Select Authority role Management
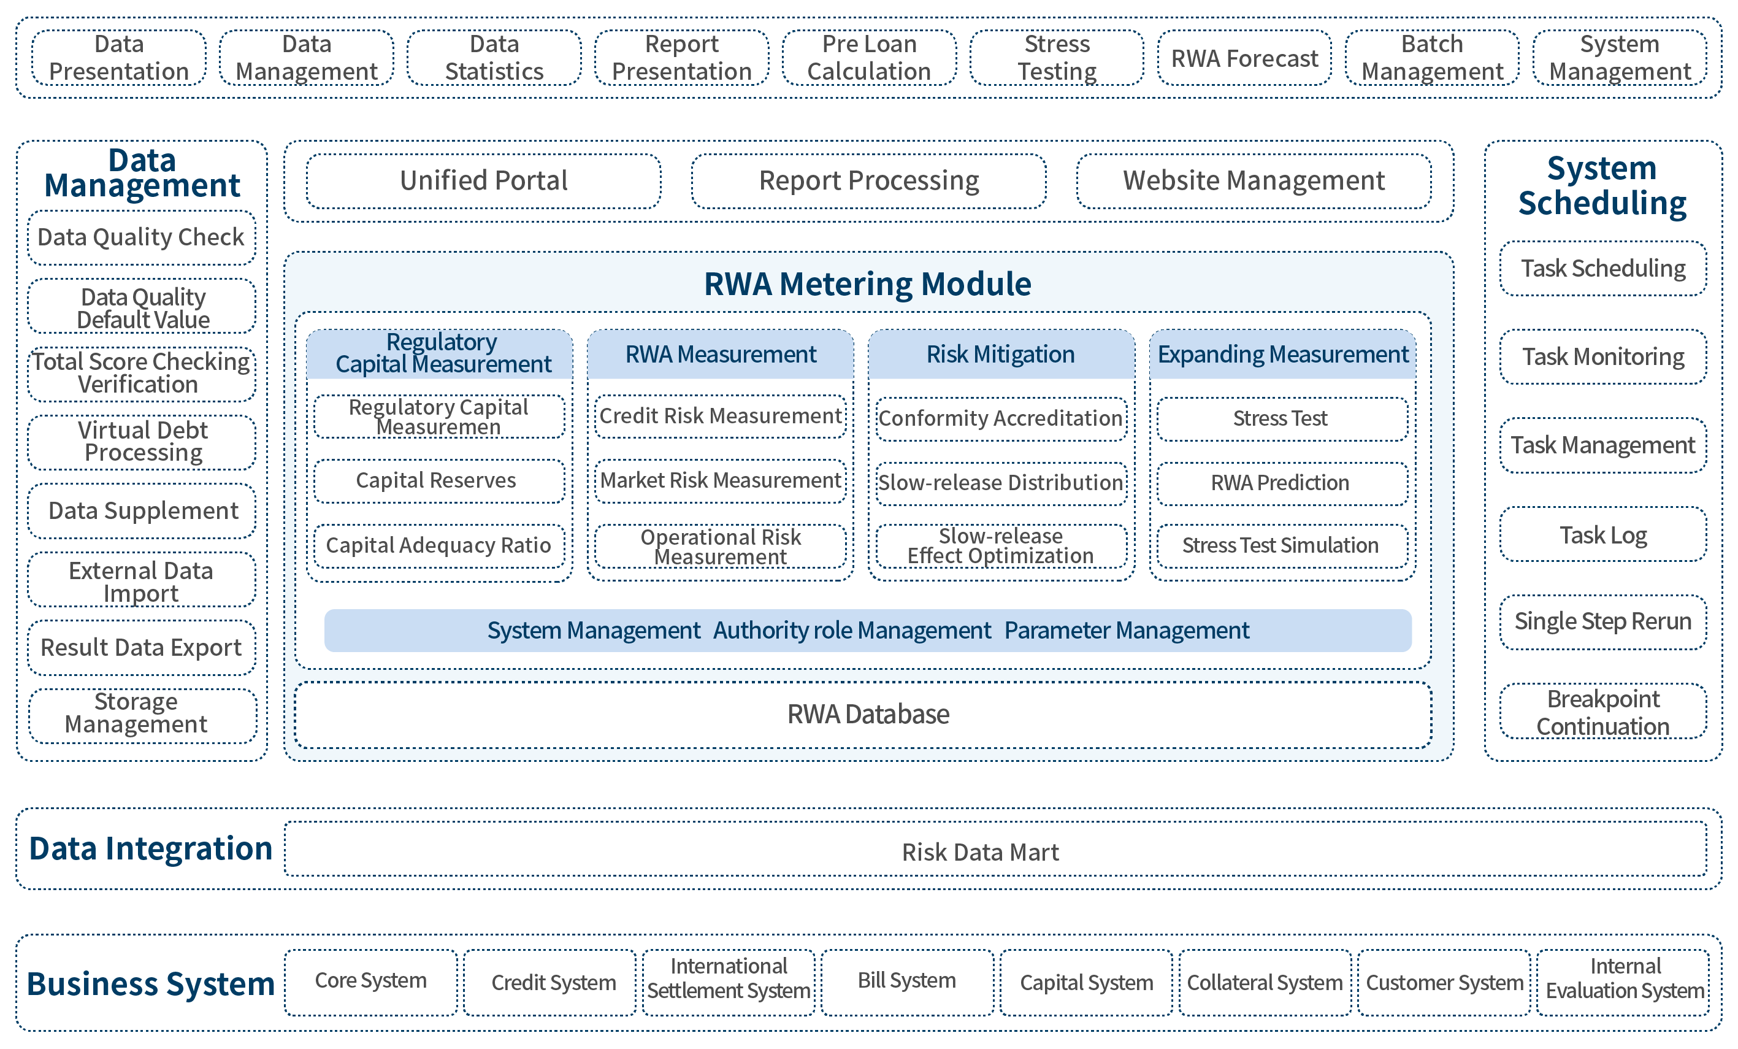This screenshot has height=1049, width=1738. [852, 631]
